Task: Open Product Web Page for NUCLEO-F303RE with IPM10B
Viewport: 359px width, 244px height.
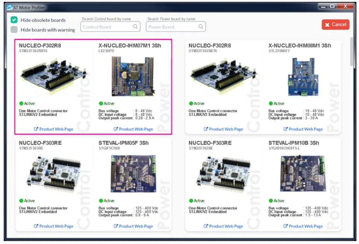Action: pyautogui.click(x=223, y=226)
